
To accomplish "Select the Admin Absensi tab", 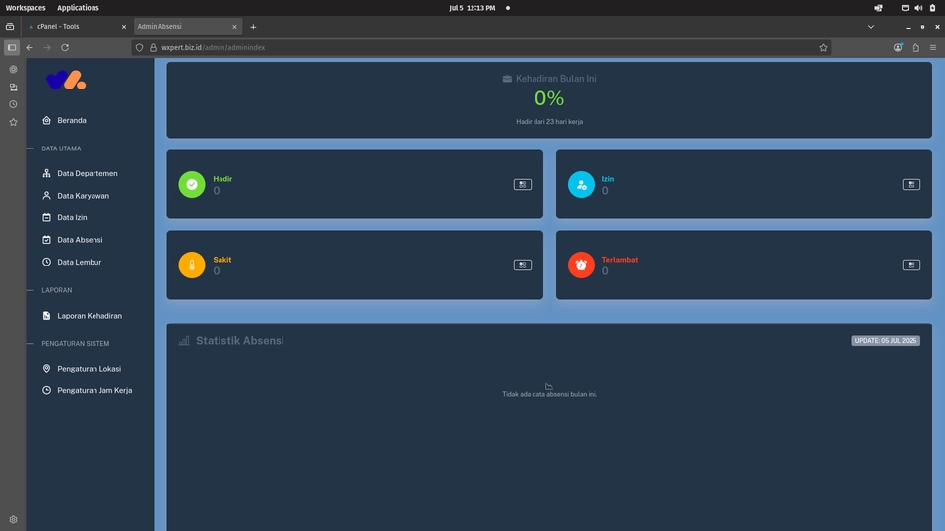I will pos(187,26).
